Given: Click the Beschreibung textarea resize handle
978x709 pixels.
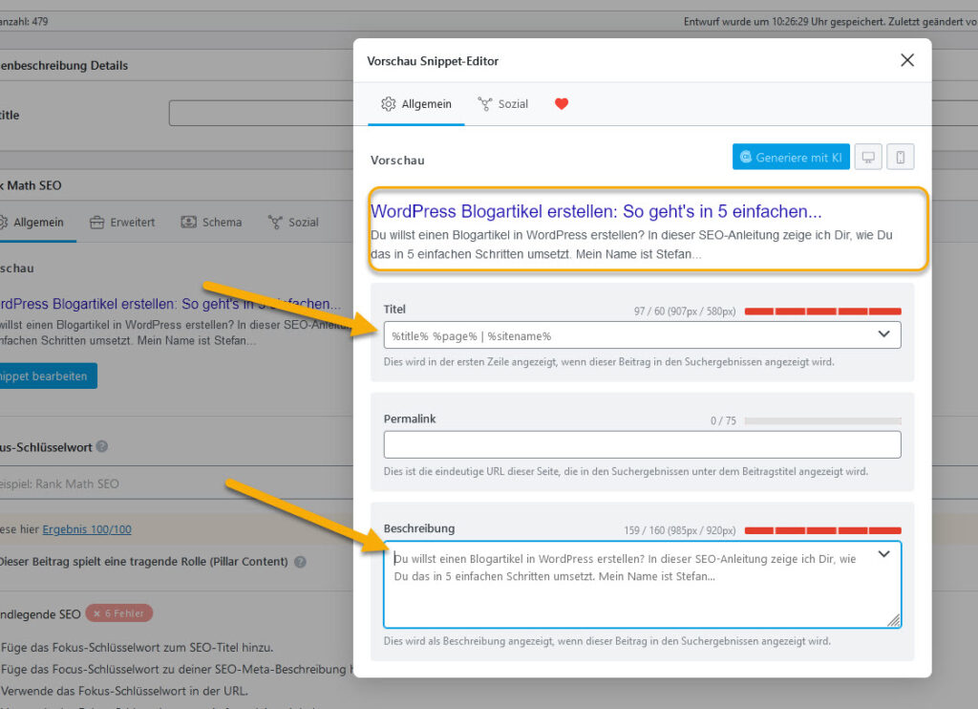Looking at the screenshot, I should click(894, 620).
